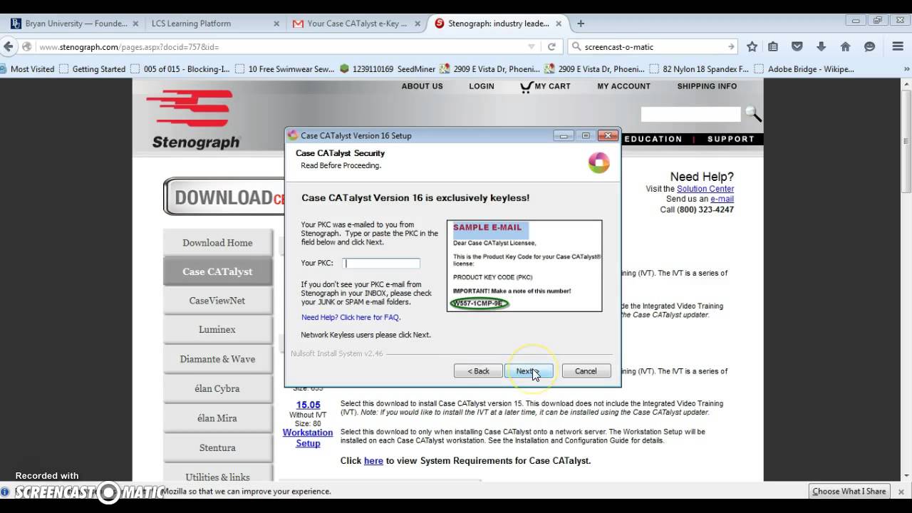The height and width of the screenshot is (513, 912).
Task: Open the Getting Started bookmark
Action: click(x=93, y=69)
